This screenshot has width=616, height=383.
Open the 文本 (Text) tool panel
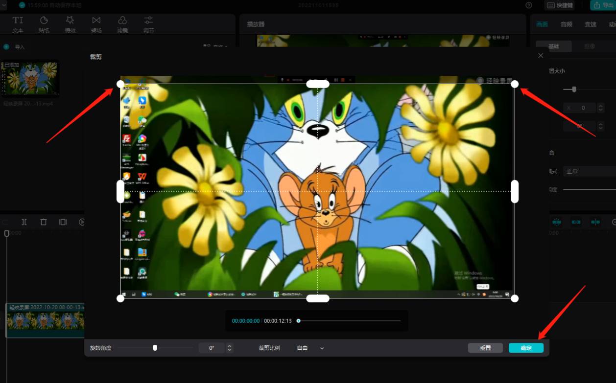click(18, 24)
